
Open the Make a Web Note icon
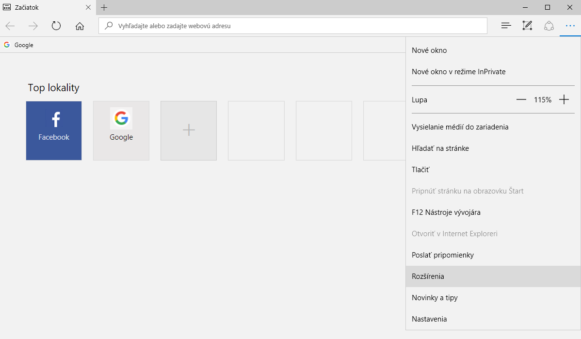pos(527,26)
